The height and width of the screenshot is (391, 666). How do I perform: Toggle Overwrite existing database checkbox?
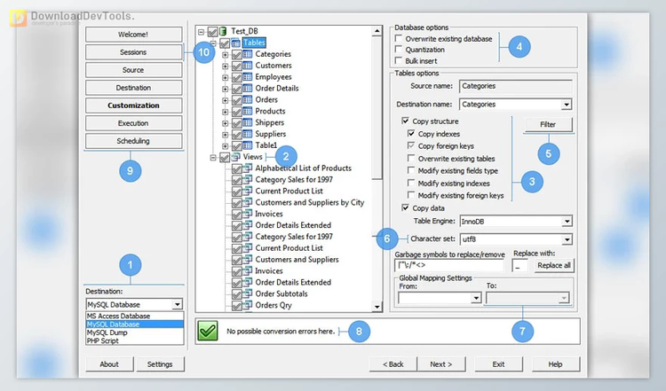399,39
